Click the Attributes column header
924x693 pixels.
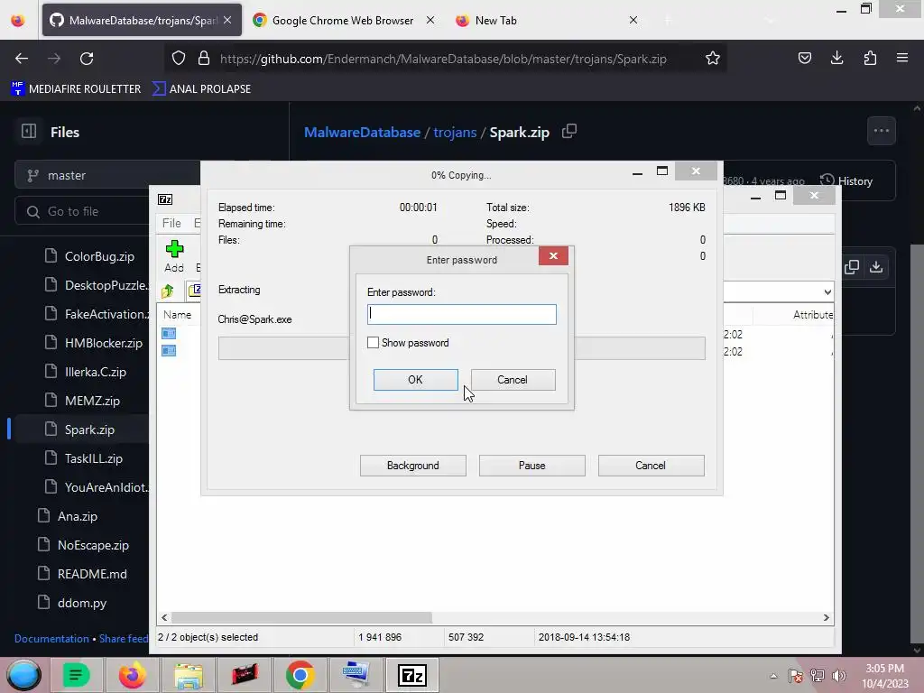click(x=813, y=315)
